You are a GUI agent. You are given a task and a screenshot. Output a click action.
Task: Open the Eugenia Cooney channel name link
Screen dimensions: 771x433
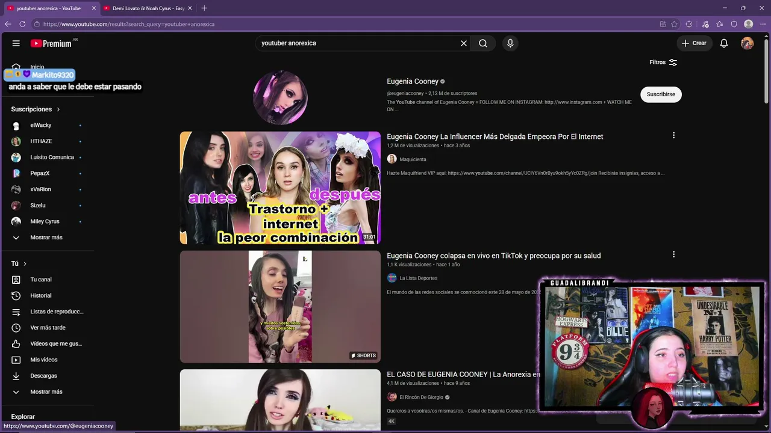pos(413,81)
